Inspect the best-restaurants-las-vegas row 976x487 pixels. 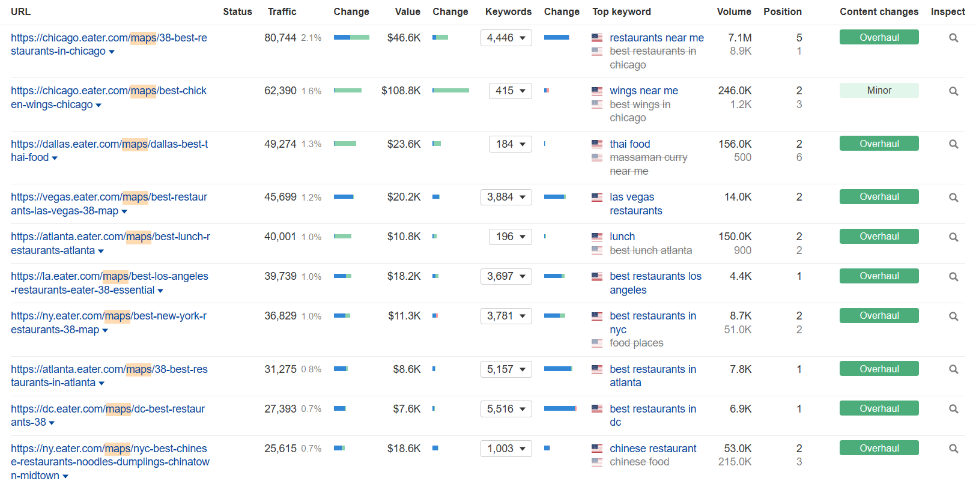953,198
